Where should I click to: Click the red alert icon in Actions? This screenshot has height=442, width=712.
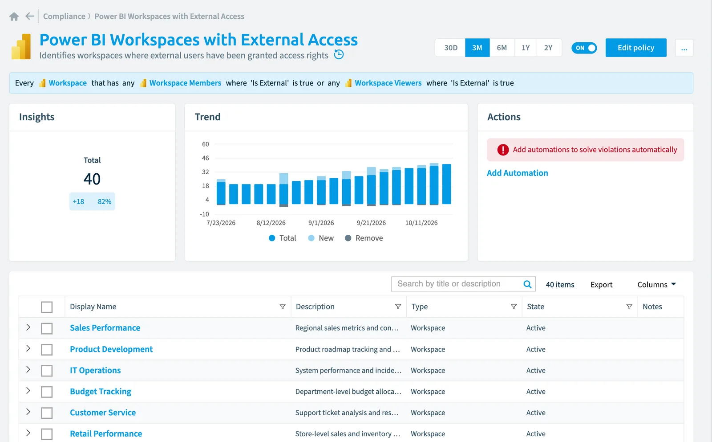coord(503,150)
